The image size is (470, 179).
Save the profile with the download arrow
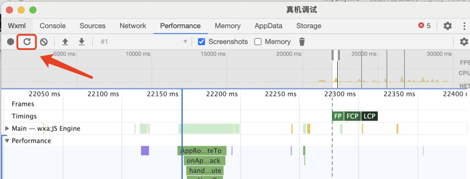click(x=81, y=42)
